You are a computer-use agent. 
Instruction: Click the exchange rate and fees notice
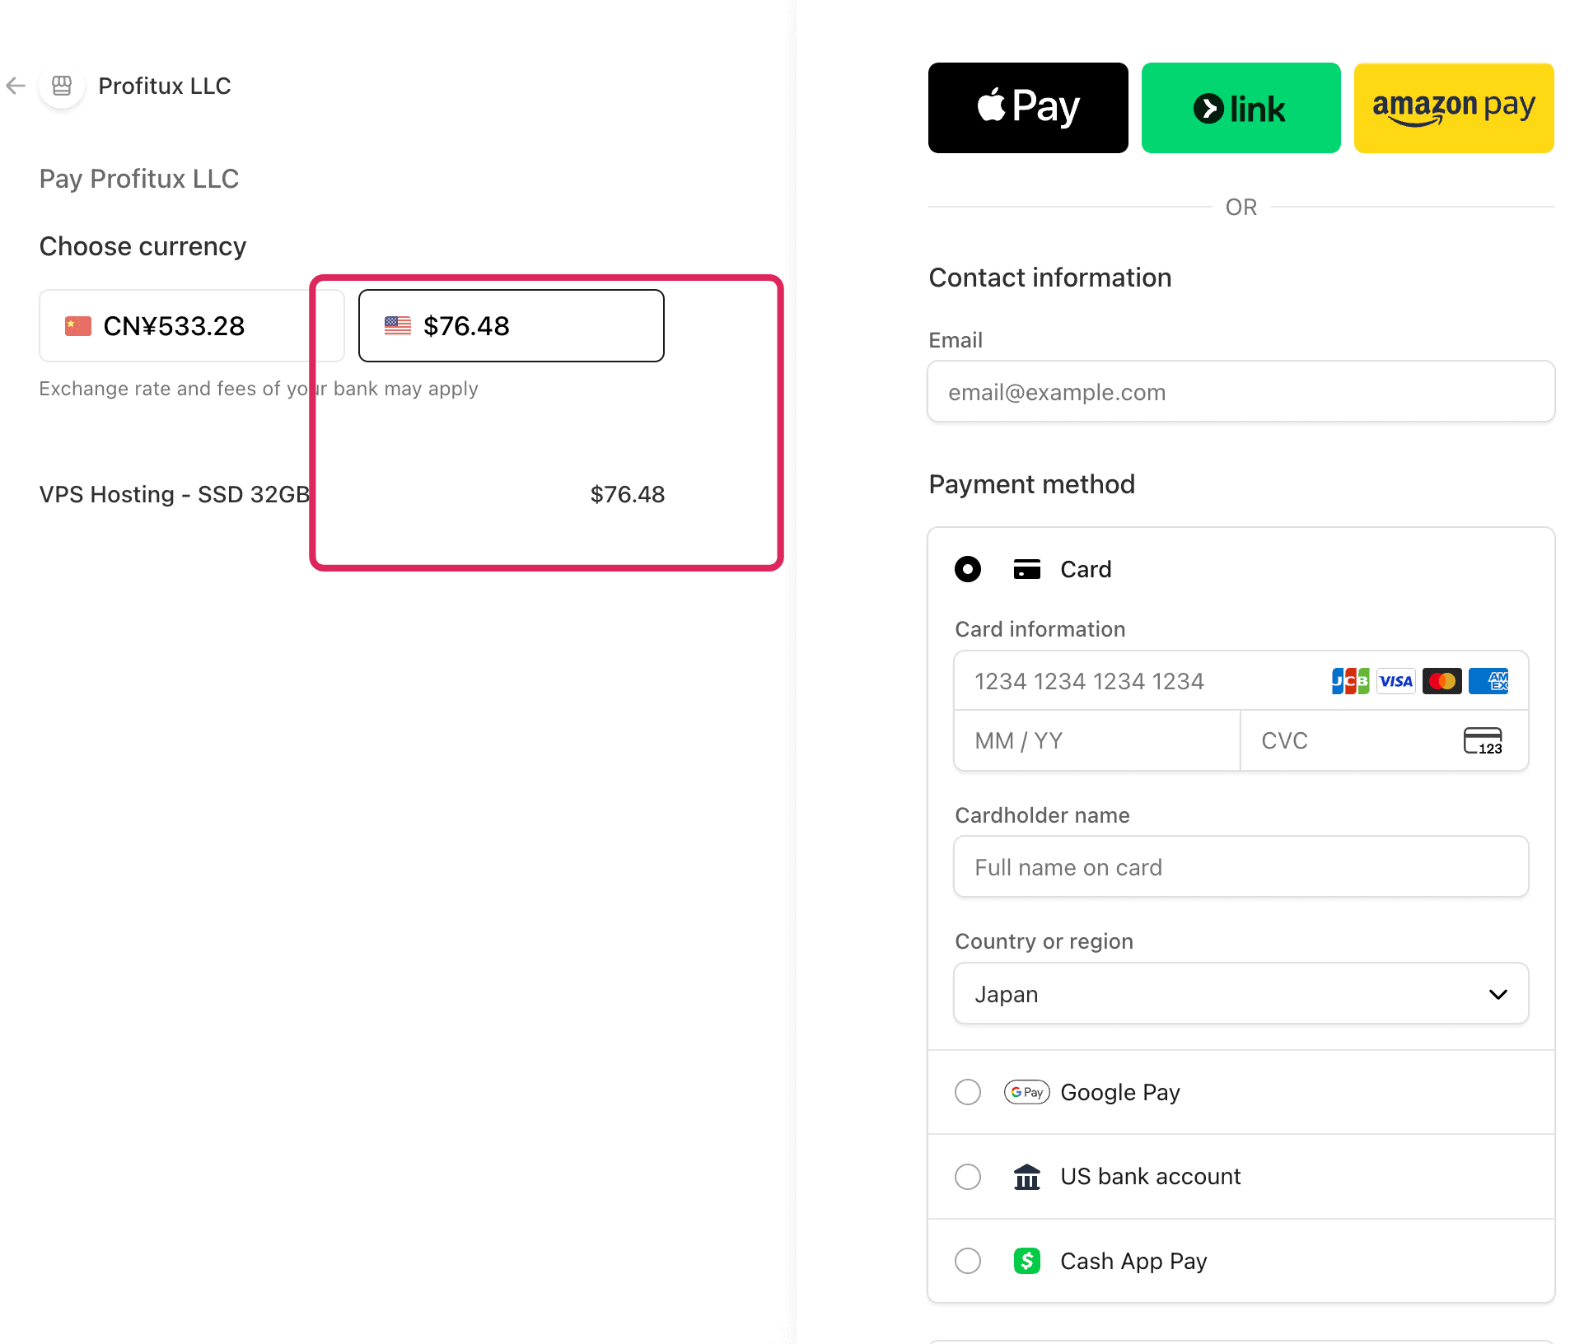tap(259, 389)
